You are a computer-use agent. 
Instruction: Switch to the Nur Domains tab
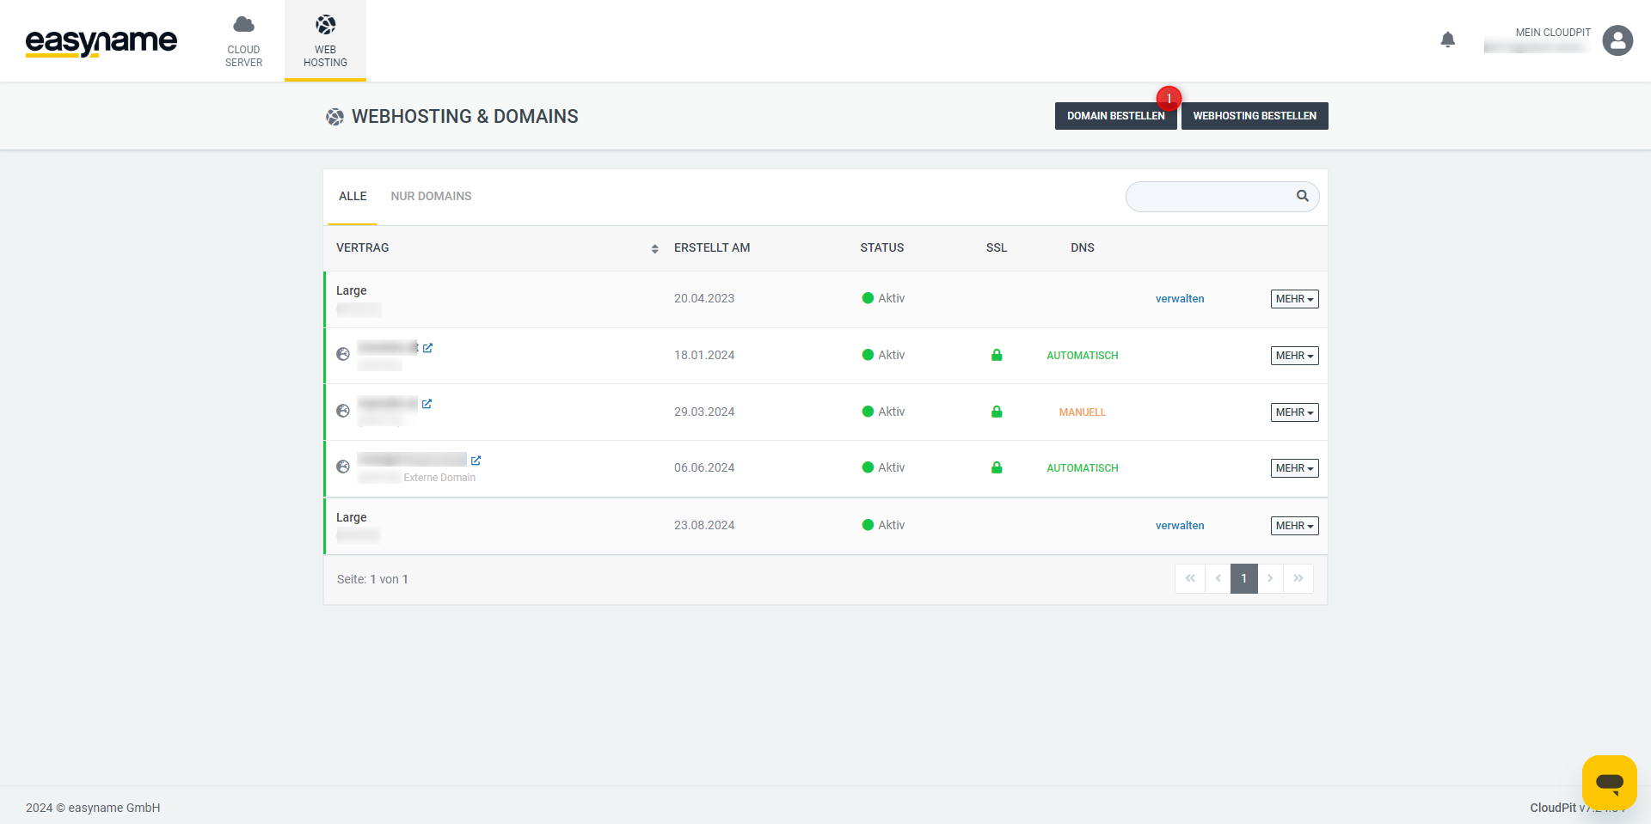click(431, 196)
